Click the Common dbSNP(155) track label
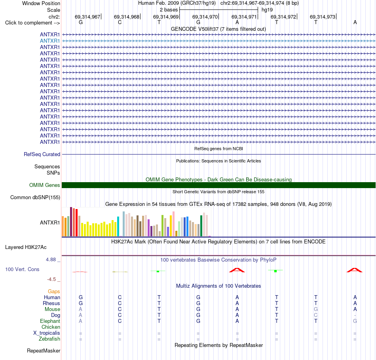The width and height of the screenshot is (376, 360). pos(35,198)
